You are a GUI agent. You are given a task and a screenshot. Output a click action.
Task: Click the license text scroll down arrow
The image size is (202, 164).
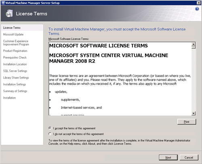coord(194,113)
